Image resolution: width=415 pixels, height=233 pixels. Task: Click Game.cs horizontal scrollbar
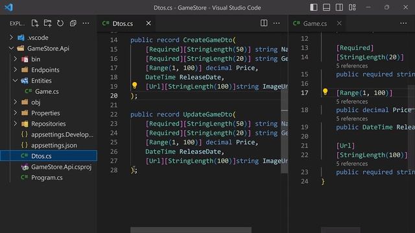tap(340, 230)
